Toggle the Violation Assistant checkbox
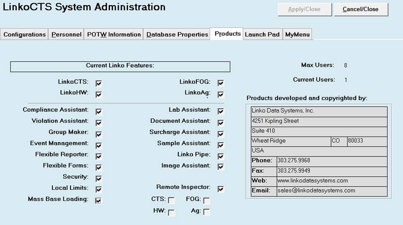Viewport: 403px width, 225px height. click(x=99, y=123)
